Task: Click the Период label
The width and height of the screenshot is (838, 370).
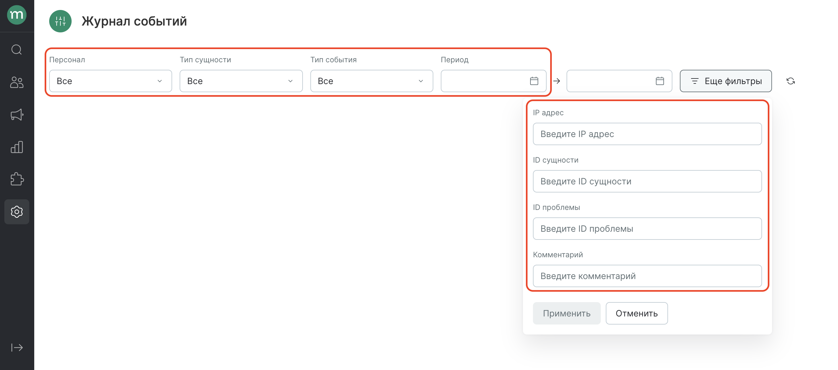Action: click(x=454, y=60)
